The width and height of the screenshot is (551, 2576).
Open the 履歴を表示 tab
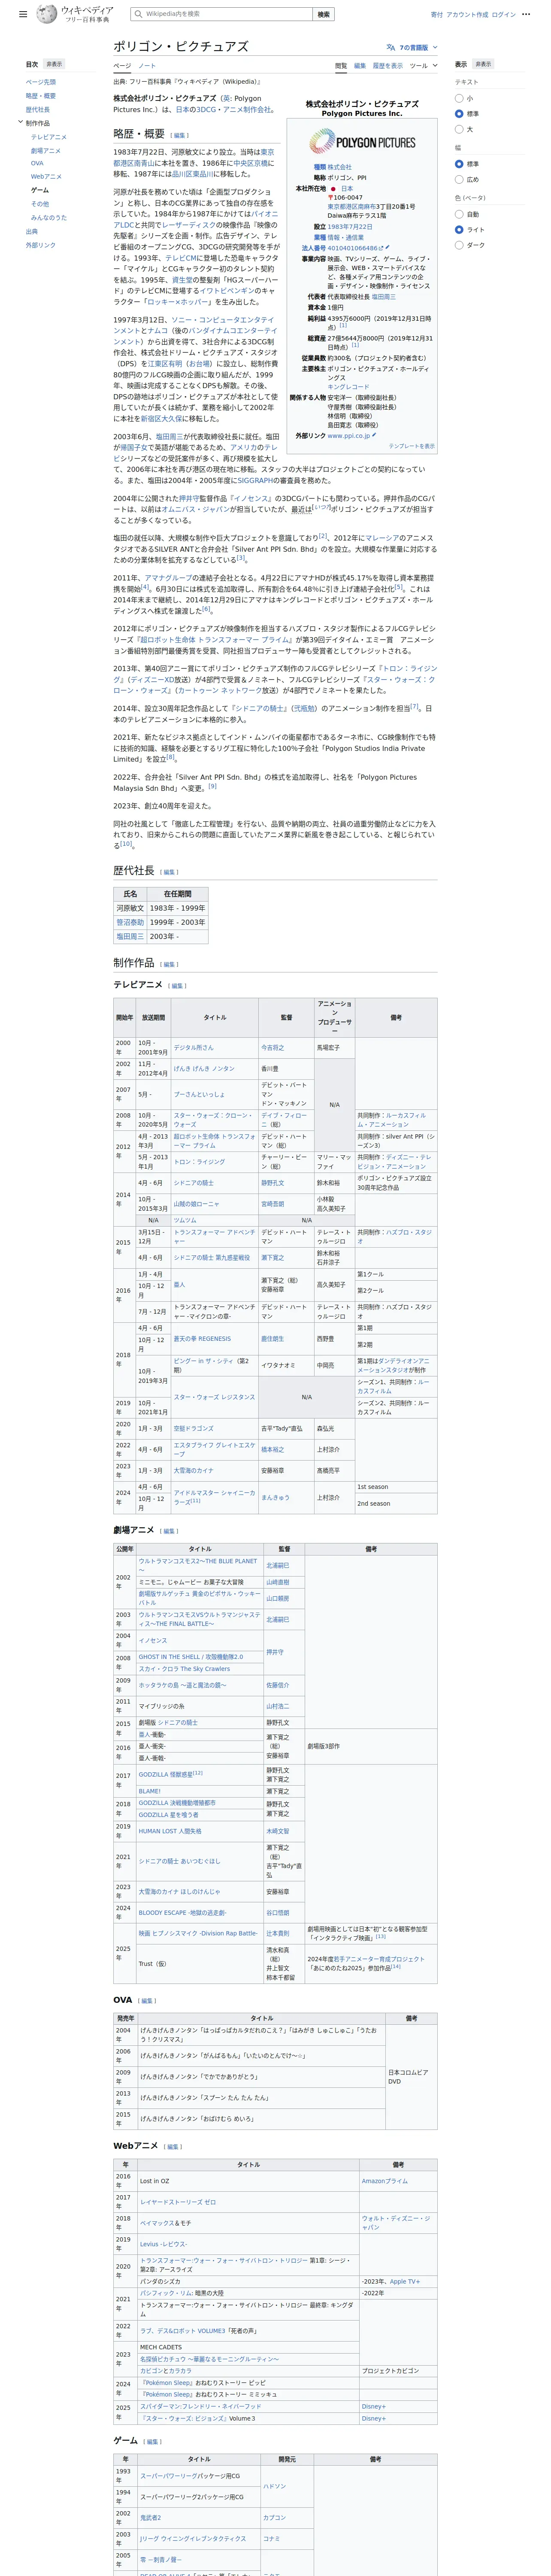[388, 66]
